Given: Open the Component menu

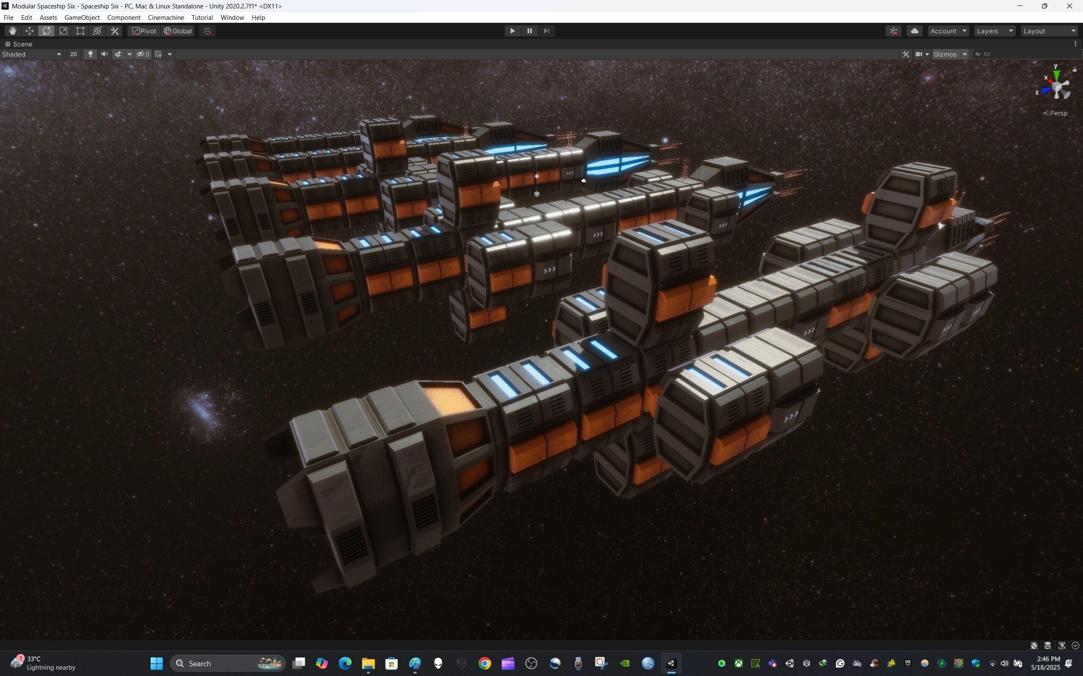Looking at the screenshot, I should [x=124, y=17].
